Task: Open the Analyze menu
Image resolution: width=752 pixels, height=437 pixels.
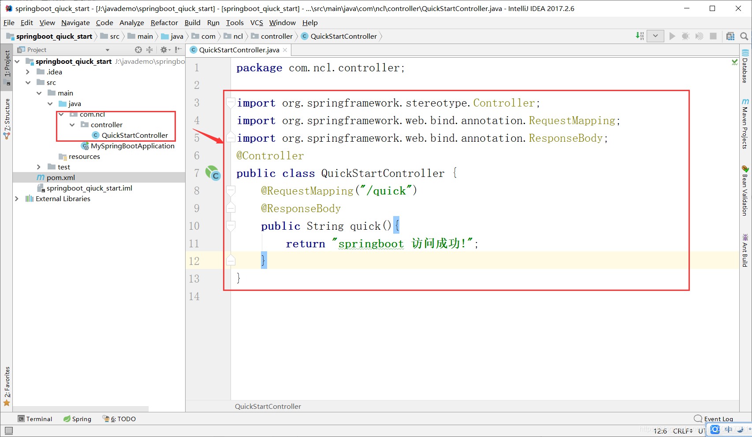Action: coord(132,22)
